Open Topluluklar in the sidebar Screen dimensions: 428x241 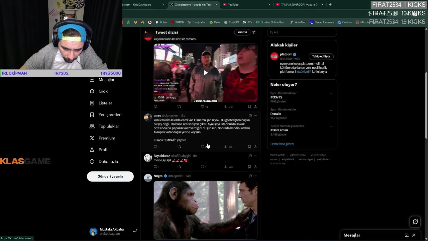(104, 127)
